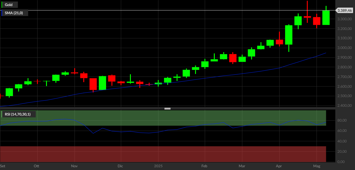Click the 2025 year label on time axis
The width and height of the screenshot is (355, 170).
(158, 166)
